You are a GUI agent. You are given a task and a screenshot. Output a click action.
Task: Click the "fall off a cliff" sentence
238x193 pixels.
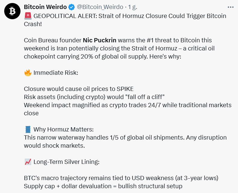[94, 97]
